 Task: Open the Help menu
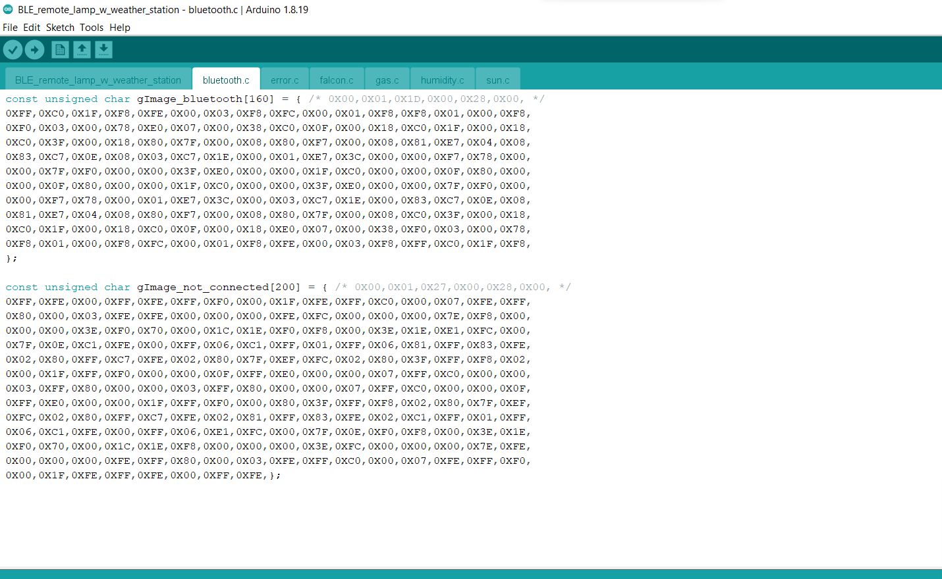tap(120, 28)
